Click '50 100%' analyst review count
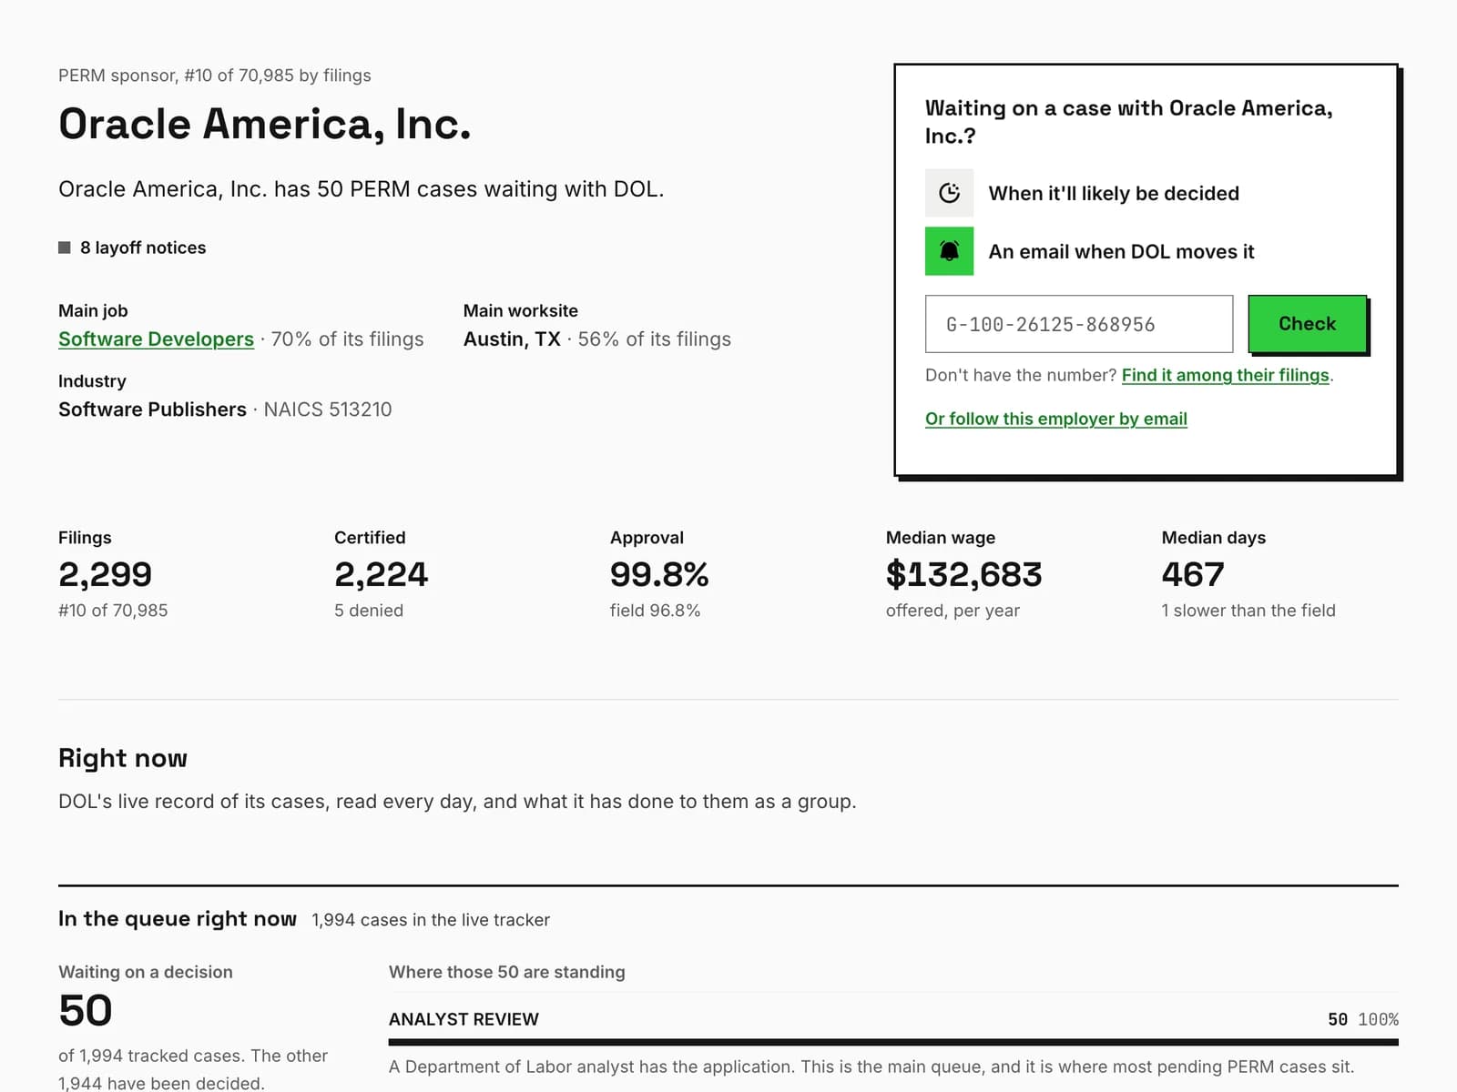 (1363, 1019)
